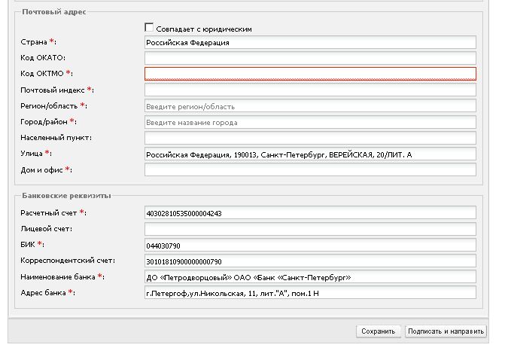Screen dimensions: 505x357
Task: Click the 'Почтовый адрес' section heading
Action: (x=53, y=12)
